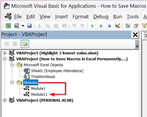
Task: Click the Redo arrow icon
Action: click(82, 26)
